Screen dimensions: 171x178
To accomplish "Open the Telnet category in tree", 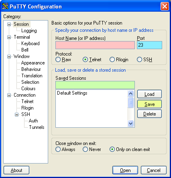I will pyautogui.click(x=27, y=101).
